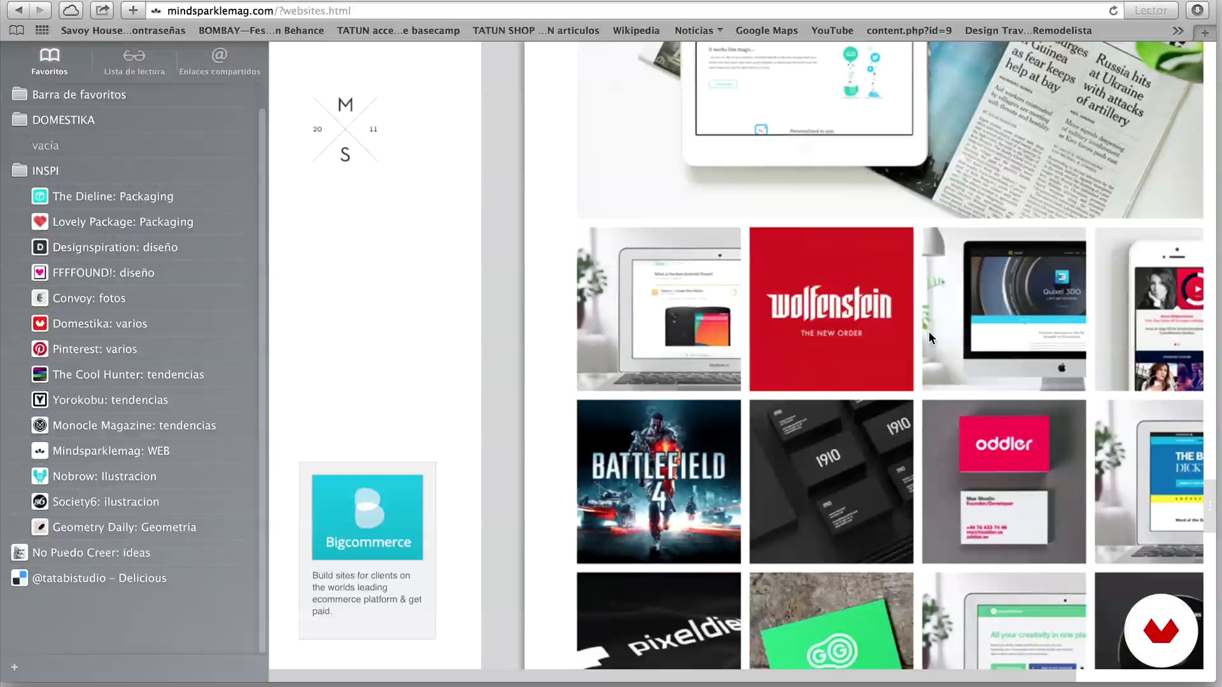Open Monocle Magazine: tendencias bookmark icon

click(x=39, y=425)
